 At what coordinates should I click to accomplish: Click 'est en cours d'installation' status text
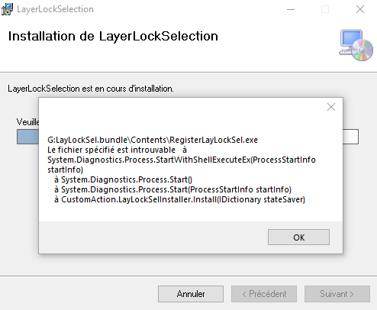click(127, 89)
